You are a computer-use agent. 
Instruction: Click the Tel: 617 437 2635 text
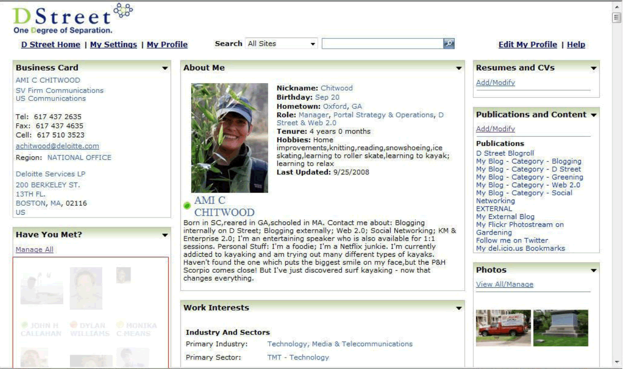[x=48, y=117]
